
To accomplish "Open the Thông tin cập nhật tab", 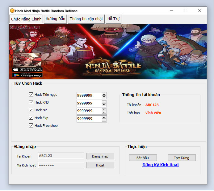I will [x=86, y=19].
